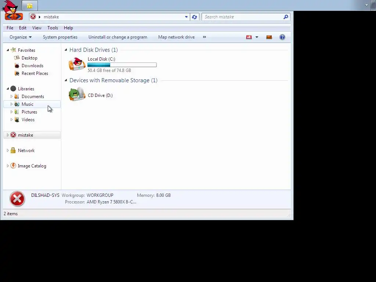Open the Edit menu
Screen dimensions: 376x282
coord(23,28)
